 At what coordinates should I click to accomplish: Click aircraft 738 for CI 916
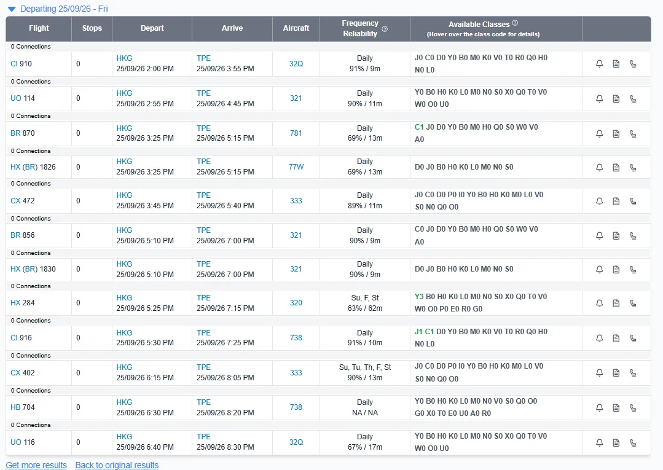[296, 338]
